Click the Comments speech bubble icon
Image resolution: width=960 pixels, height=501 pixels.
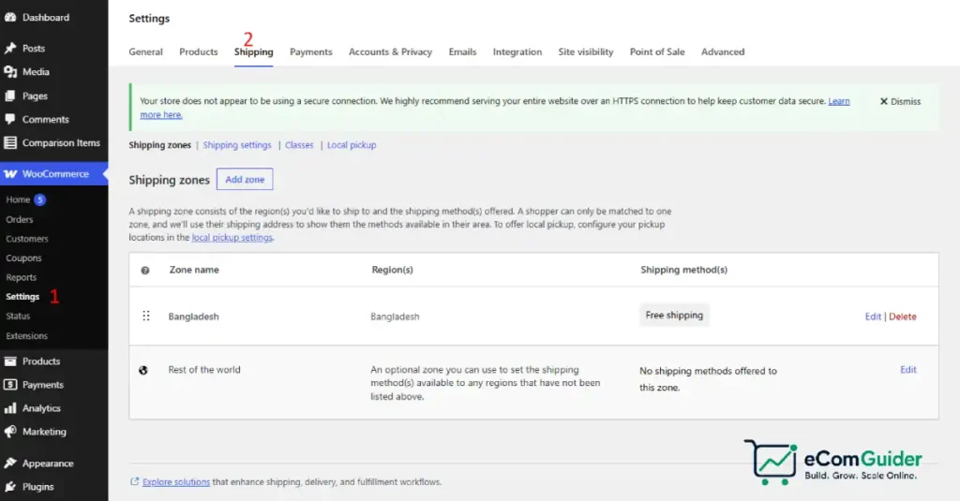click(10, 119)
